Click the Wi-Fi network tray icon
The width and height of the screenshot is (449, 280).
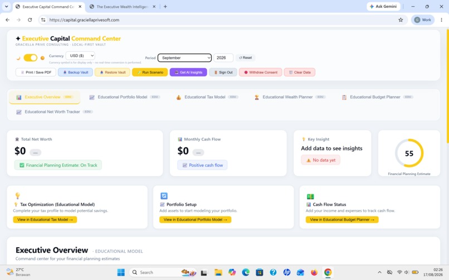pos(399,272)
